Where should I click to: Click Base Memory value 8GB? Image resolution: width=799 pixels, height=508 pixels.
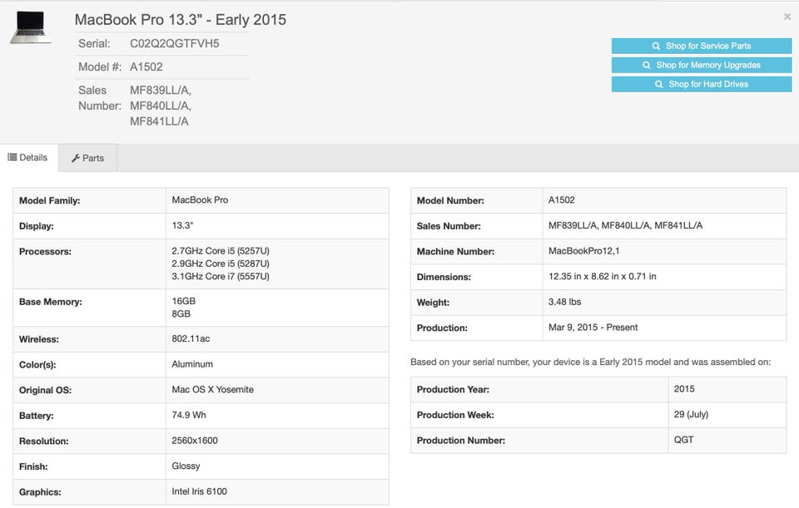click(181, 314)
